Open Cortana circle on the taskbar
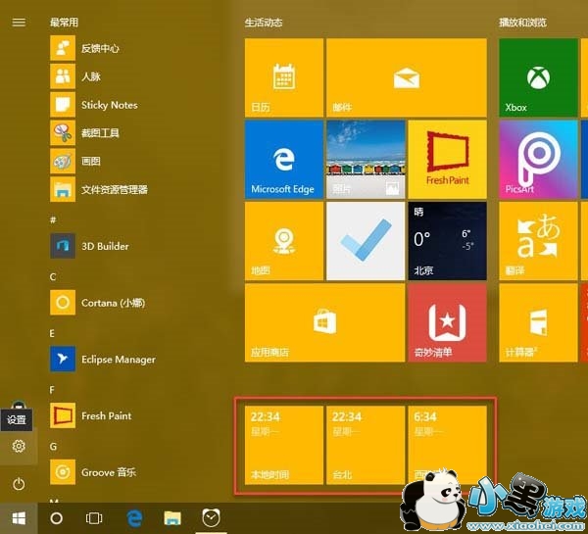The height and width of the screenshot is (534, 588). [x=56, y=518]
